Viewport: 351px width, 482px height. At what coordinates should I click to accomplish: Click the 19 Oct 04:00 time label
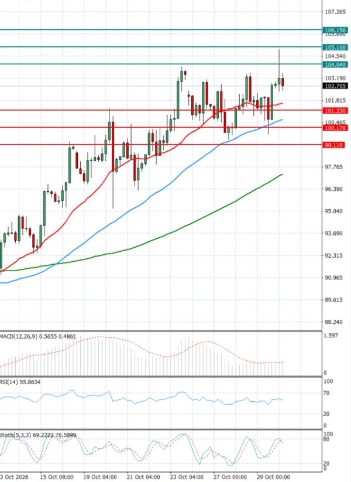pos(100,477)
